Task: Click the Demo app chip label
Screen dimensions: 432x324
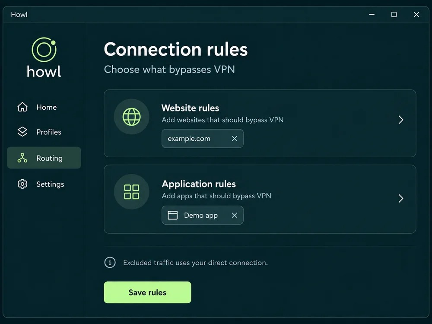Action: pyautogui.click(x=201, y=216)
